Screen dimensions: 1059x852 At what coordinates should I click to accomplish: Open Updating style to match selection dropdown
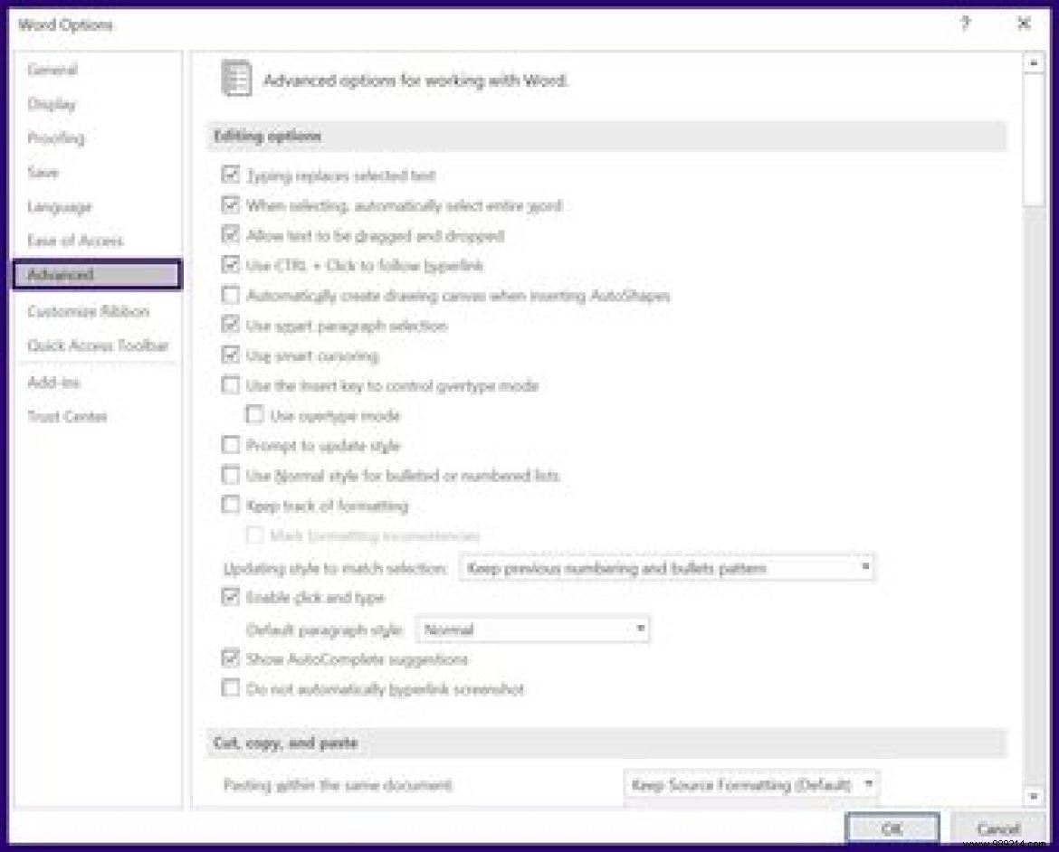click(x=862, y=567)
